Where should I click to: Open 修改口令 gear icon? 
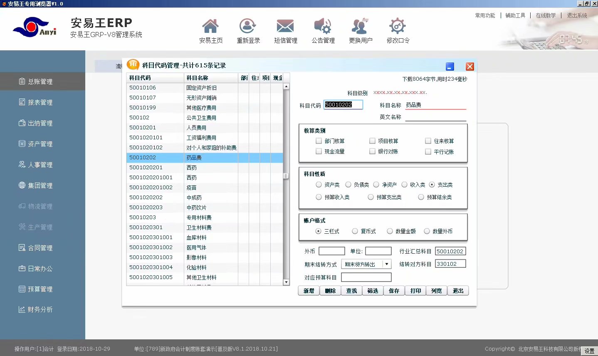pyautogui.click(x=398, y=26)
